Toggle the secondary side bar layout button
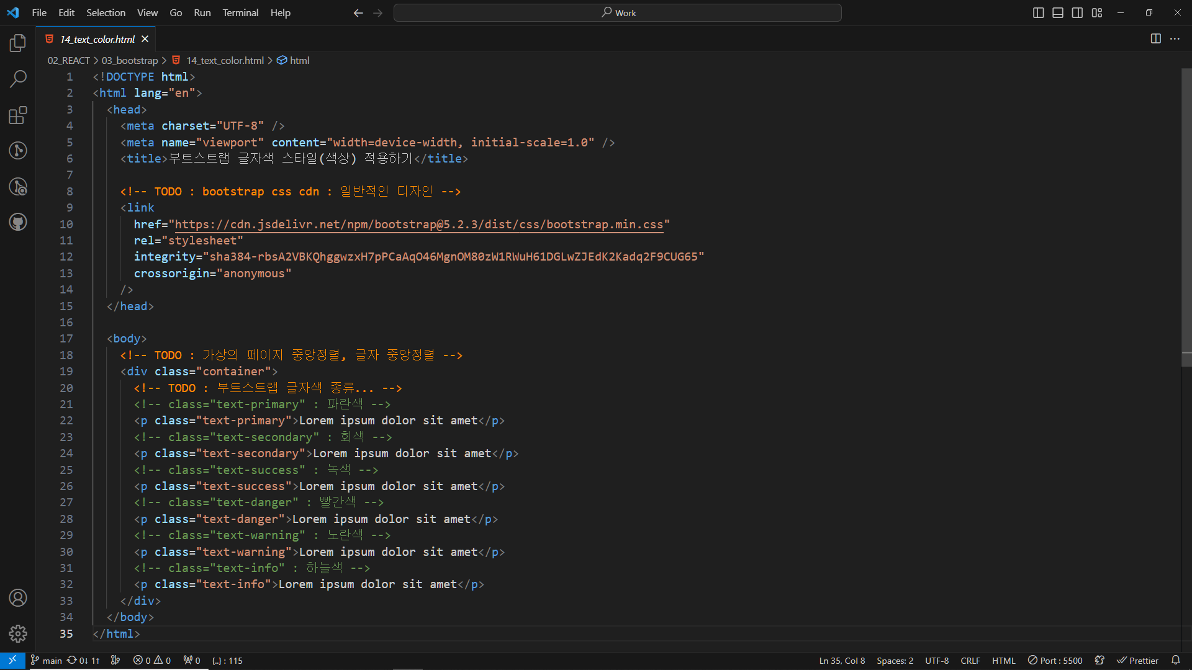Screen dimensions: 1192x670 tap(1077, 13)
